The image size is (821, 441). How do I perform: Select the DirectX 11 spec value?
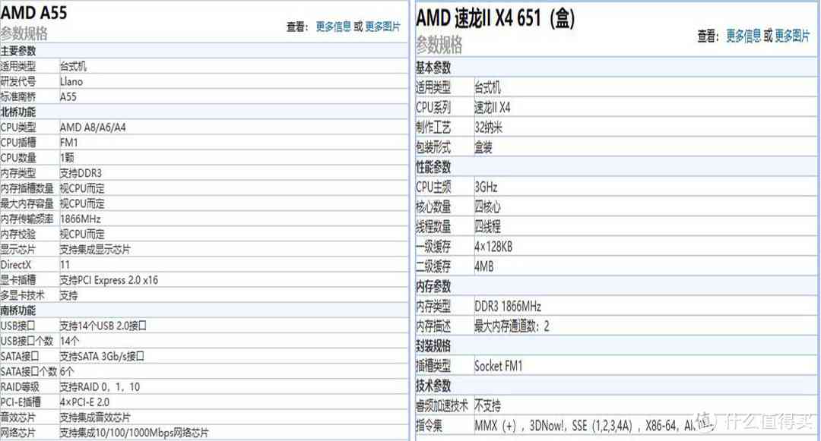(x=64, y=264)
